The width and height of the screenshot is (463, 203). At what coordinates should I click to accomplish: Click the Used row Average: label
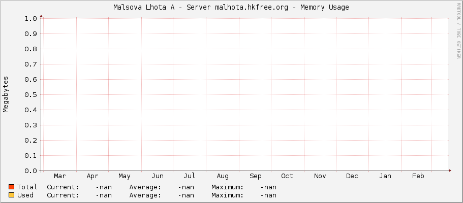click(x=145, y=195)
